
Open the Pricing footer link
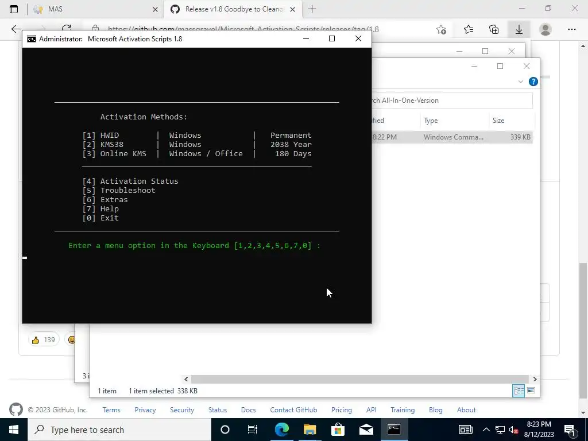(x=342, y=410)
